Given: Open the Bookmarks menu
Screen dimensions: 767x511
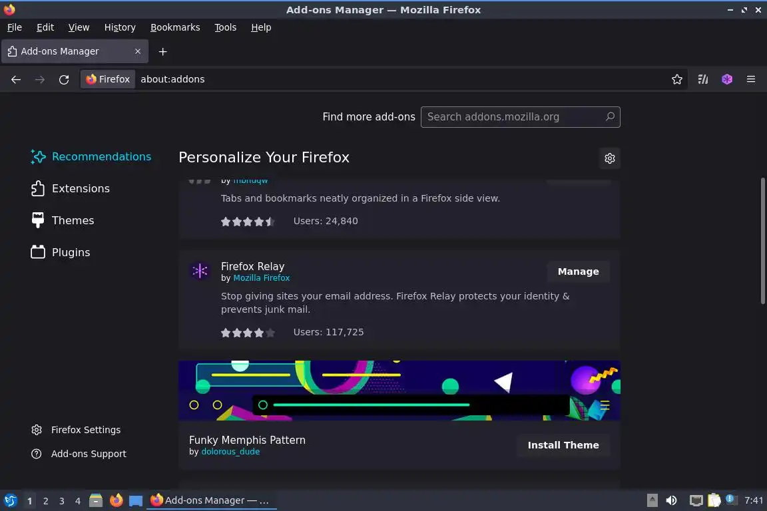Looking at the screenshot, I should tap(175, 27).
